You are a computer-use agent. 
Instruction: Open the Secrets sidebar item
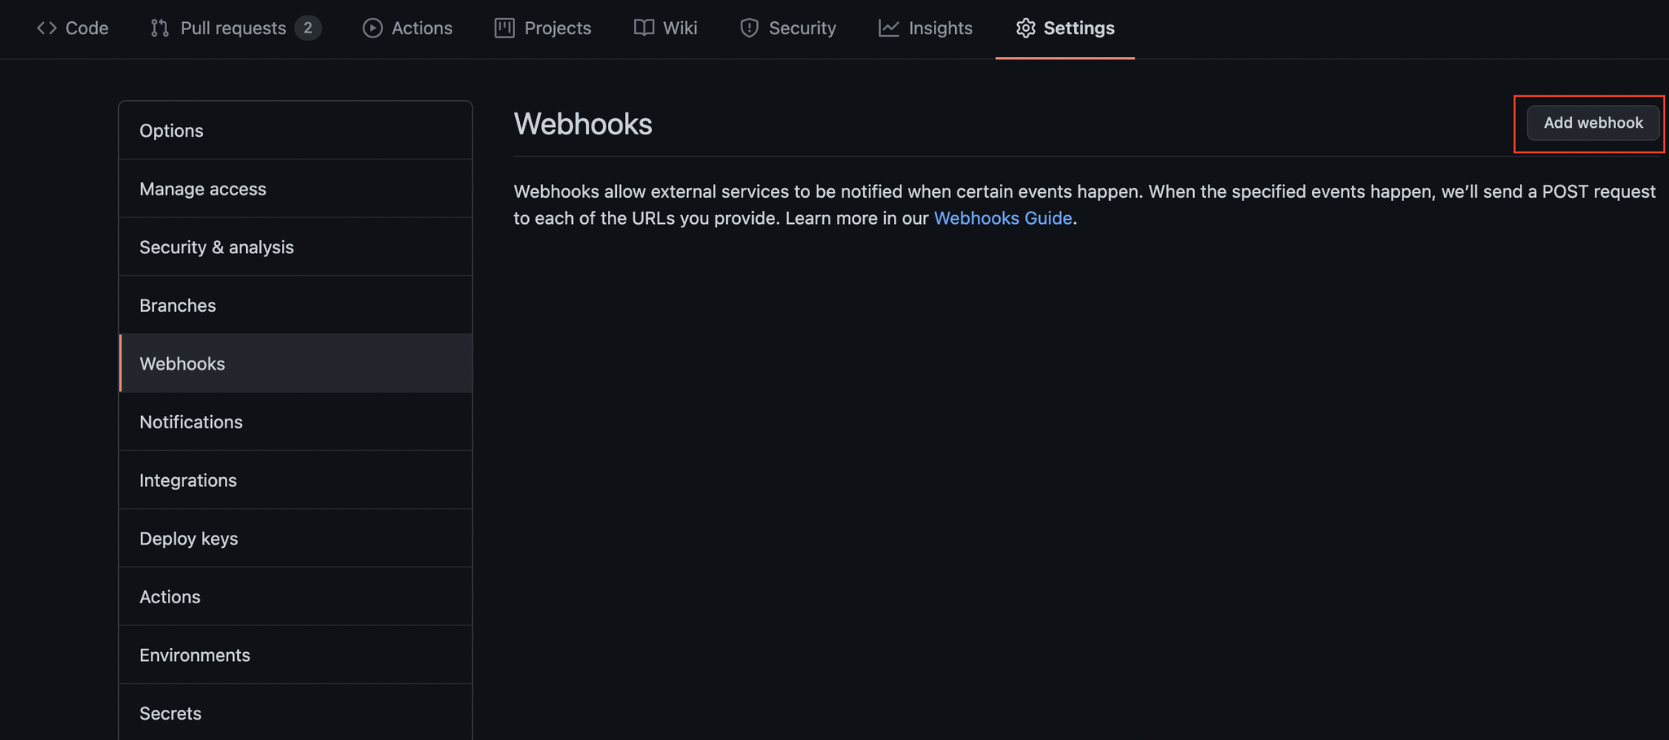point(295,713)
